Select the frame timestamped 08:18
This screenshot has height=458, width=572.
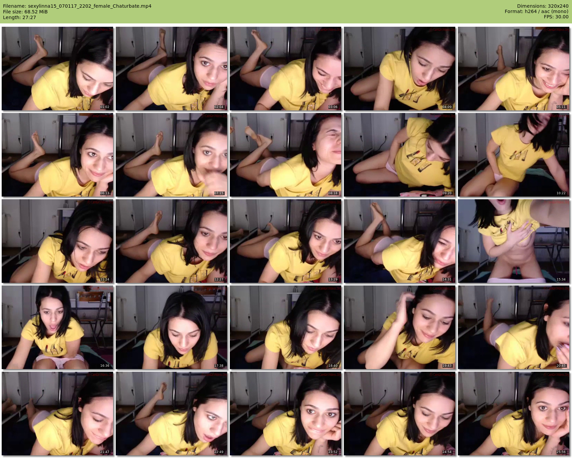point(286,155)
